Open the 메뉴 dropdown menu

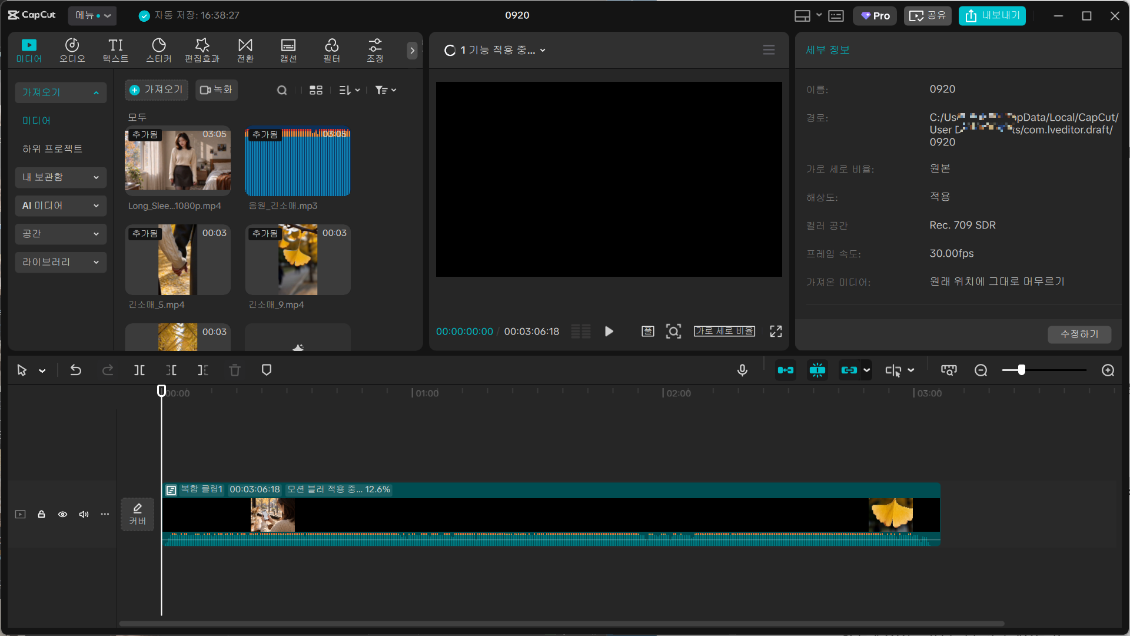(x=92, y=15)
